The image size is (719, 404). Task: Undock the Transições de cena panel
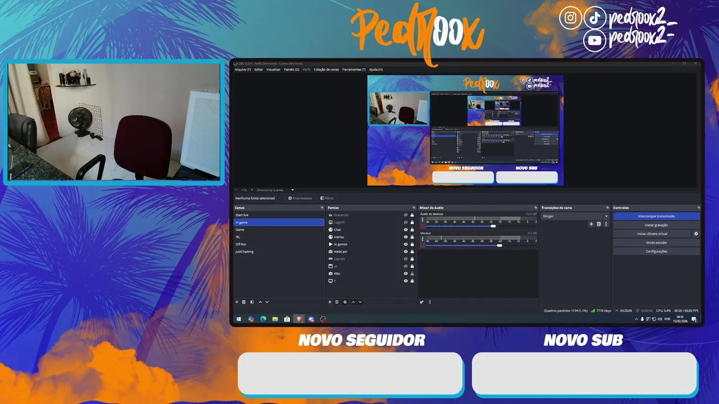607,208
